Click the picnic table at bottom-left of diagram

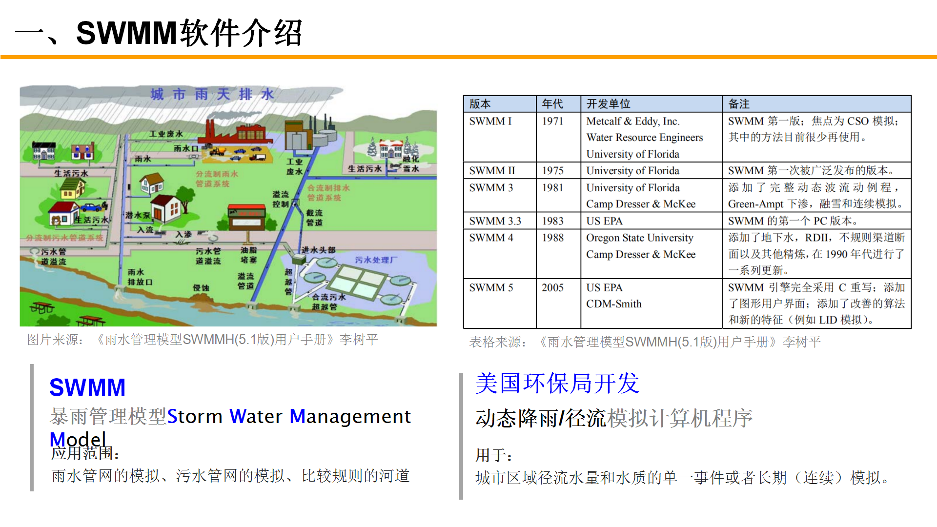pos(41,307)
